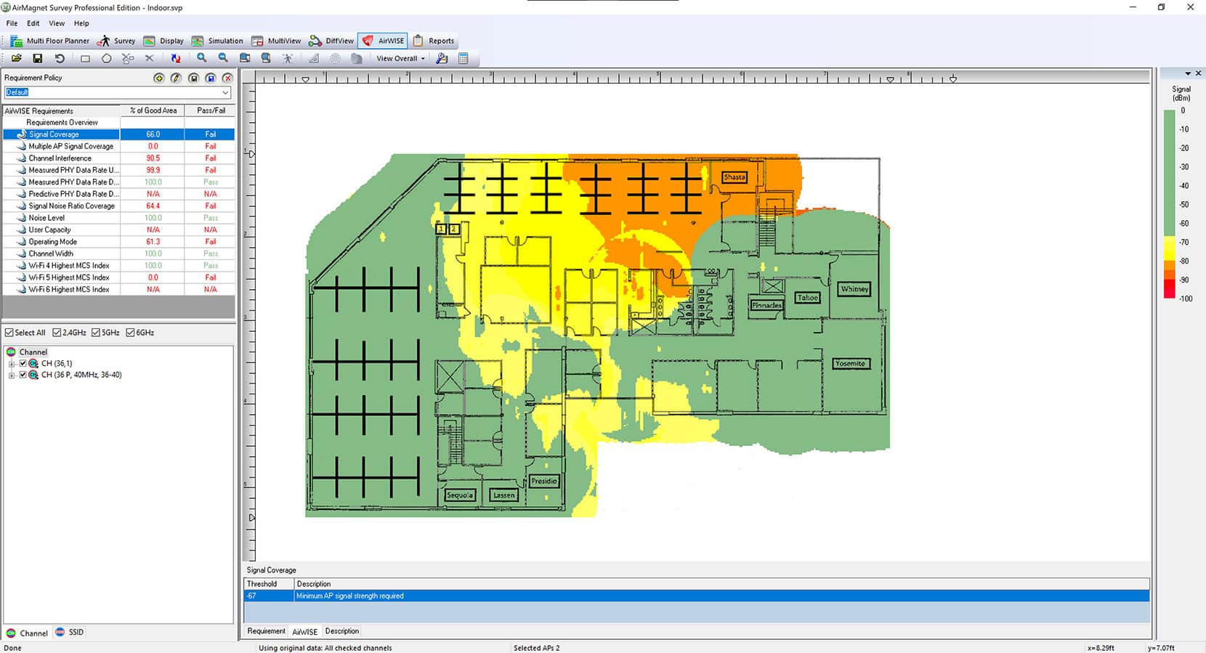
Task: Click the zoom in magnifier icon
Action: point(202,58)
